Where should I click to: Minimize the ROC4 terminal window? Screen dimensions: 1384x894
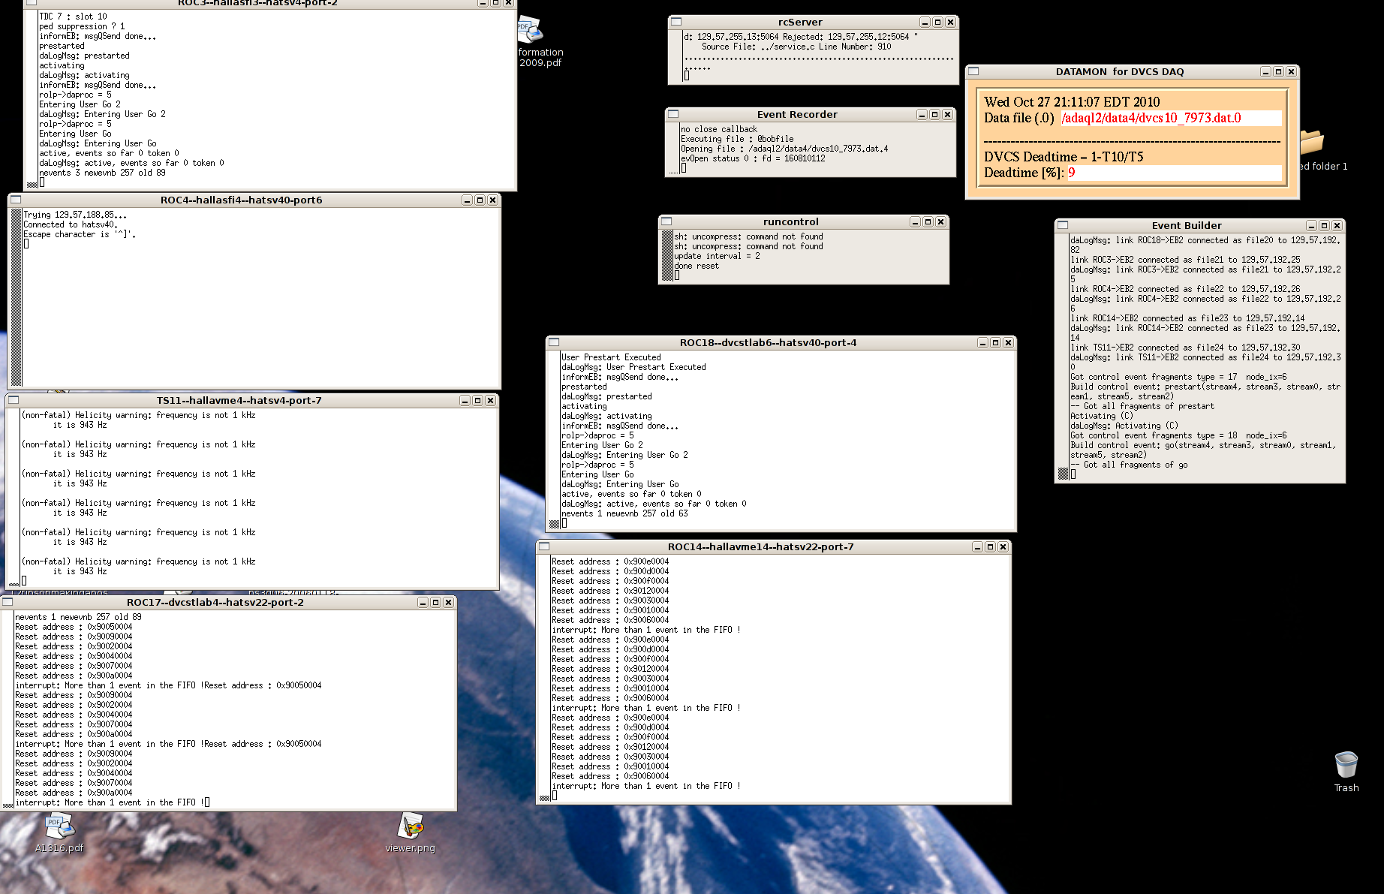467,200
